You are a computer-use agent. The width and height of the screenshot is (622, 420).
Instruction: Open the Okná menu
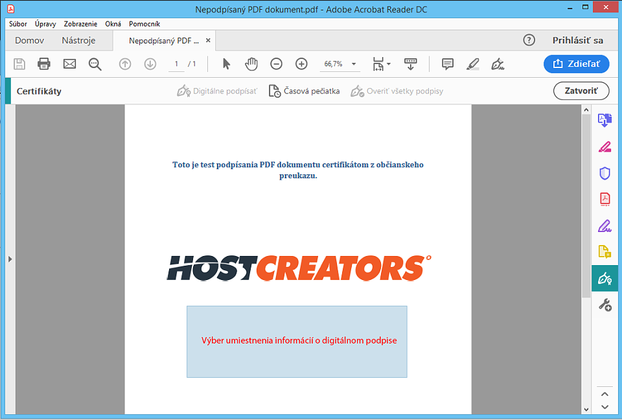point(113,24)
